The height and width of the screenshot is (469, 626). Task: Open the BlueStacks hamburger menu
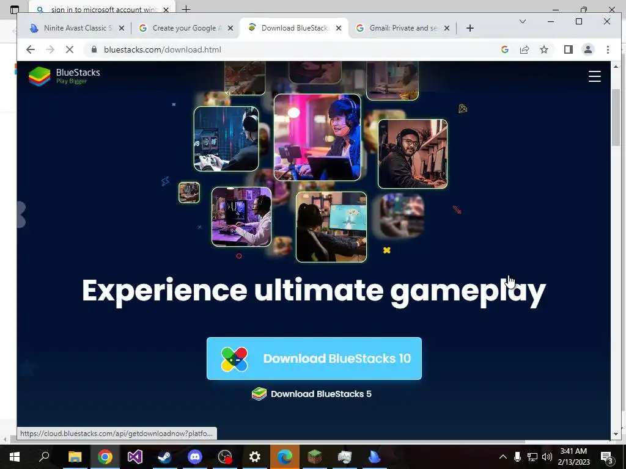(x=594, y=76)
